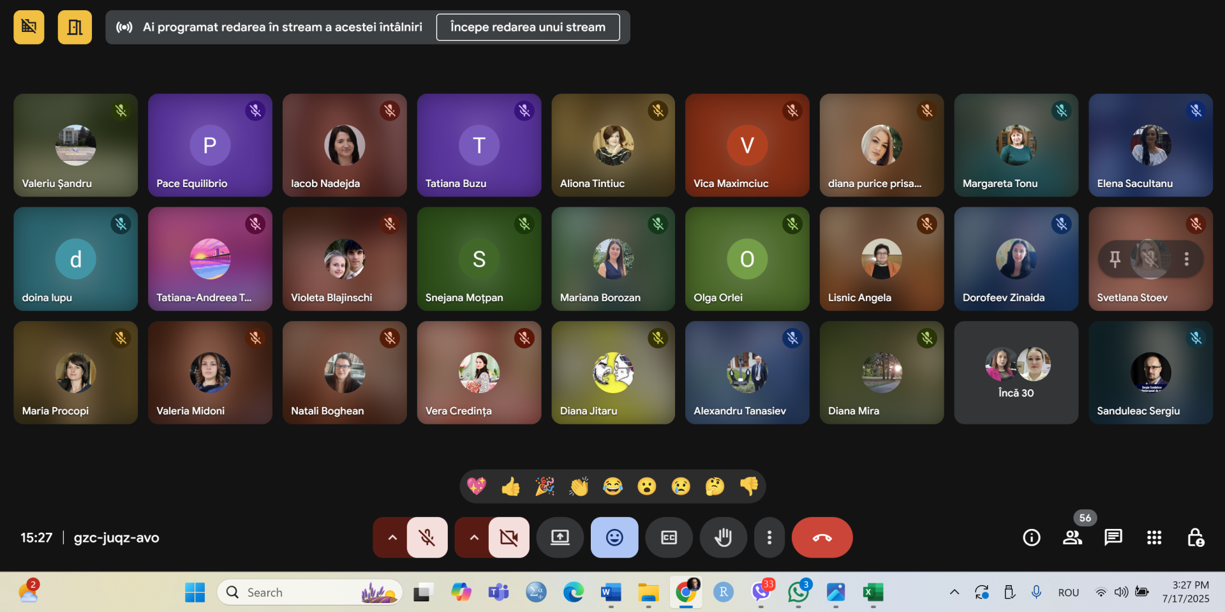Screen dimensions: 1225x612
Task: Open the activities grid icon
Action: (x=1154, y=537)
